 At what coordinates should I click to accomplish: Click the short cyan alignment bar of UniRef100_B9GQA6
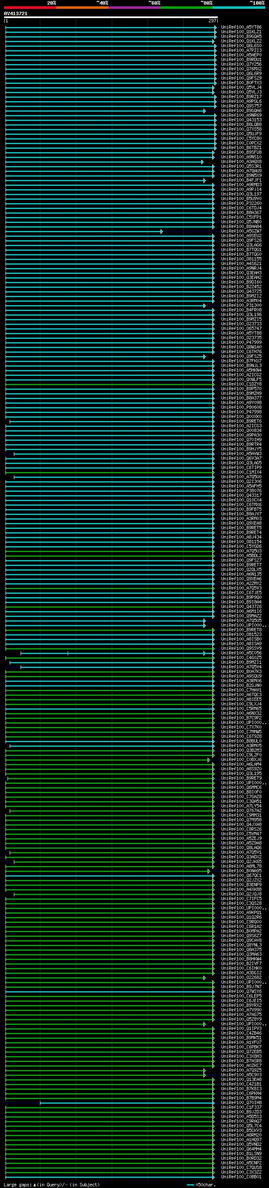[x=105, y=111]
